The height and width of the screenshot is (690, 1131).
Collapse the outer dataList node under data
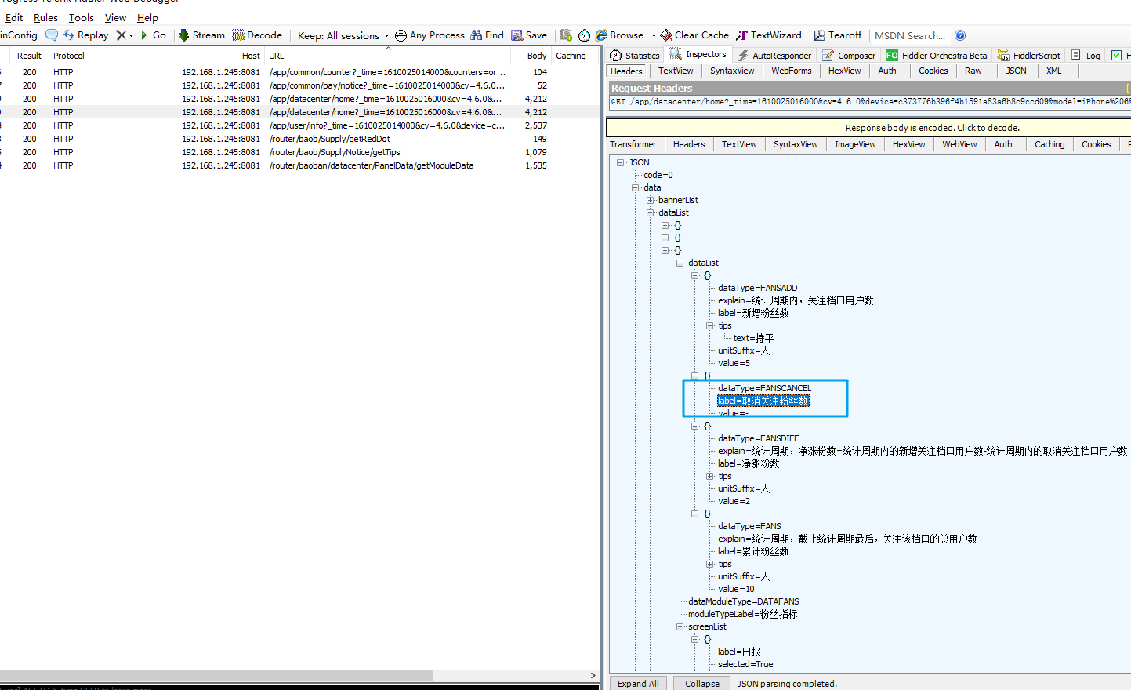point(651,212)
